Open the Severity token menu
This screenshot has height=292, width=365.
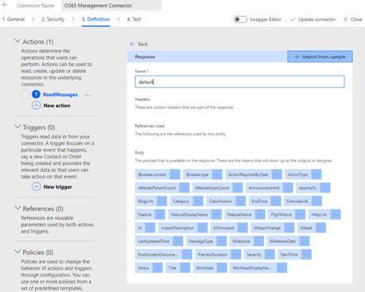point(270,255)
